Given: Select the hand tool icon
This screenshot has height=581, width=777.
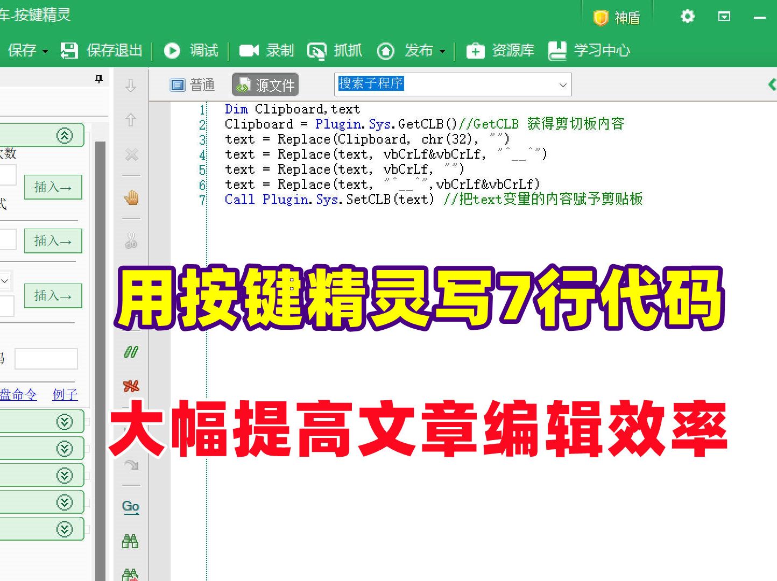Looking at the screenshot, I should [x=131, y=197].
